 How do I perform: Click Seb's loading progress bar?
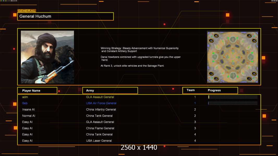click(233, 103)
